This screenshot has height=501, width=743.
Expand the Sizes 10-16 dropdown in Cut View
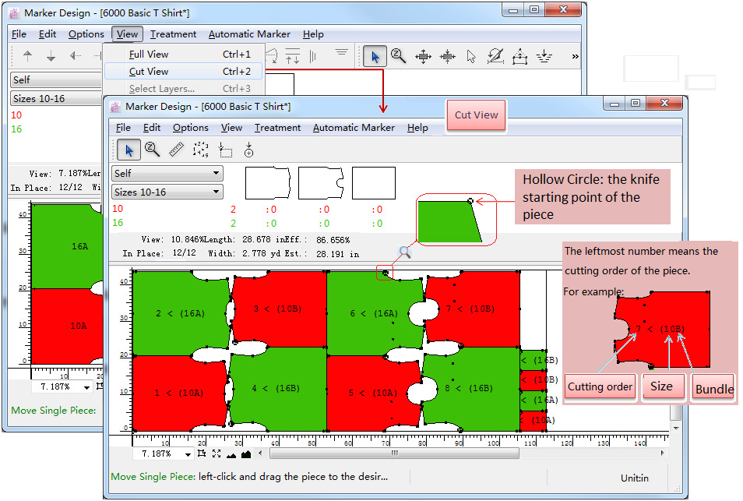pos(167,192)
